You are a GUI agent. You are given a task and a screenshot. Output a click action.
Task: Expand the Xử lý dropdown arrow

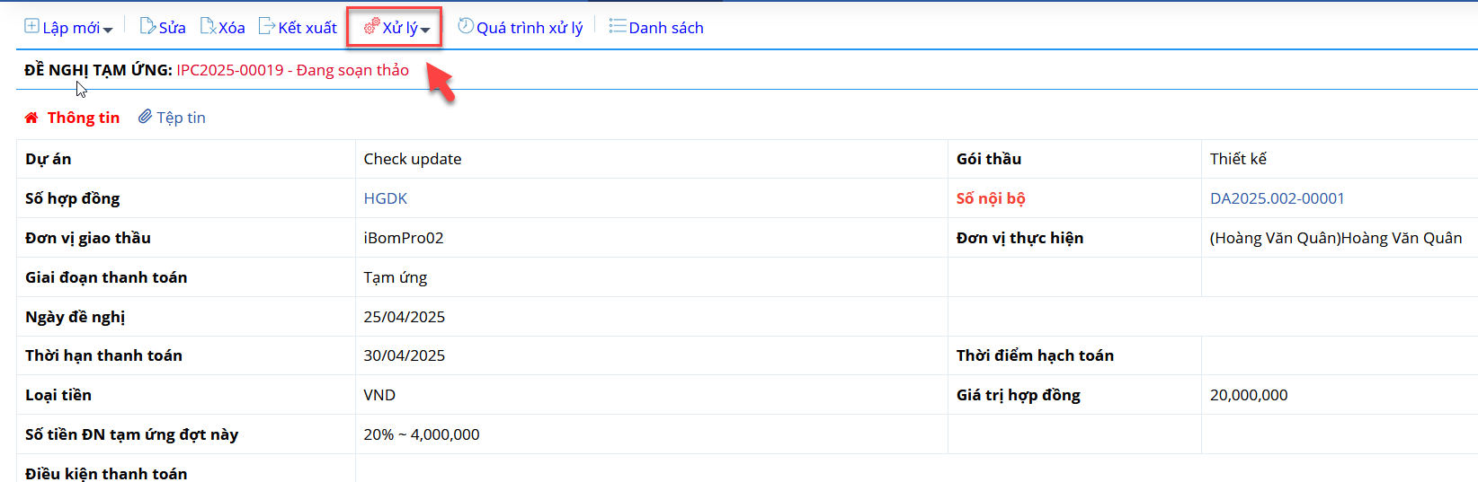tap(425, 31)
